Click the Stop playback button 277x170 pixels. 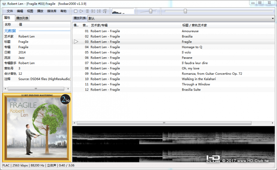pyautogui.click(x=75, y=11)
